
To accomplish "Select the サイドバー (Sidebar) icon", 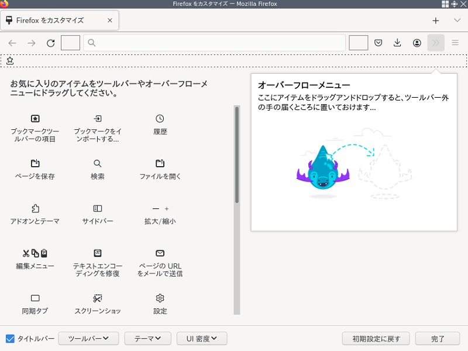I will click(x=98, y=208).
